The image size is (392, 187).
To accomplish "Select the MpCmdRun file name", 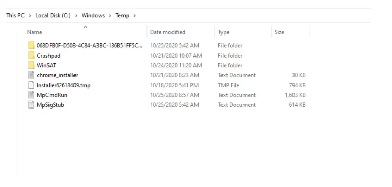I will click(52, 95).
